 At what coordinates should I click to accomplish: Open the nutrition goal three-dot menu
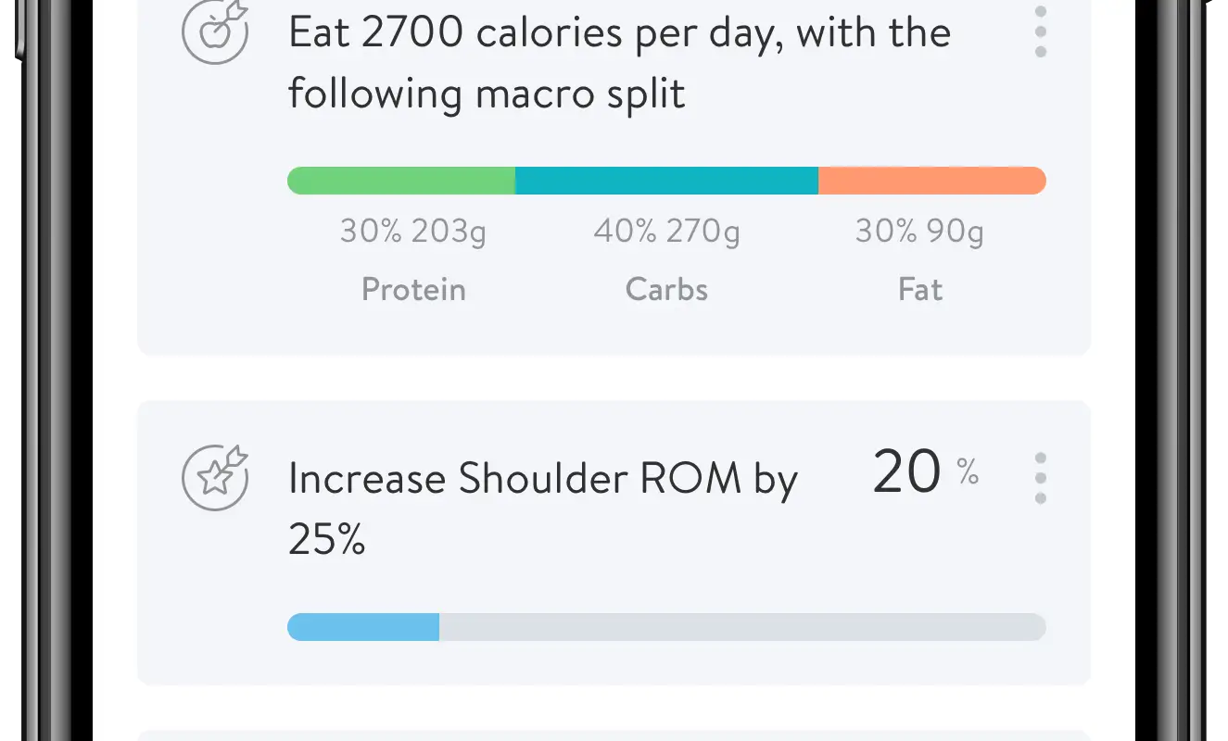1041,31
